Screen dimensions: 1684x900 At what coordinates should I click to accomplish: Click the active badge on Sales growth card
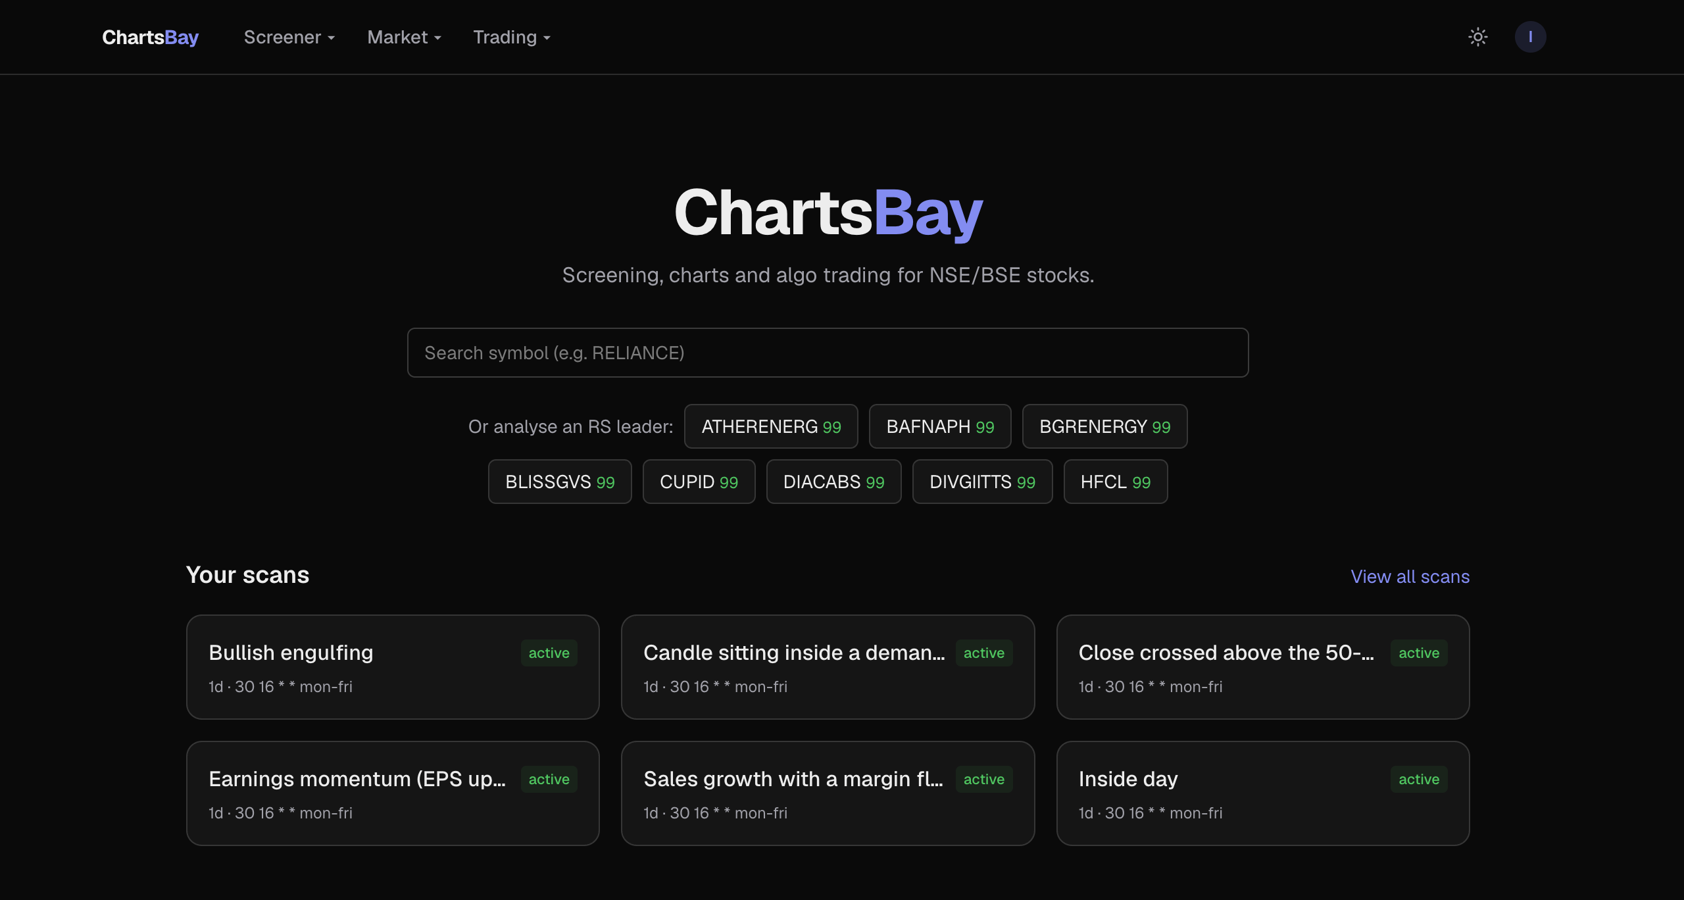984,779
